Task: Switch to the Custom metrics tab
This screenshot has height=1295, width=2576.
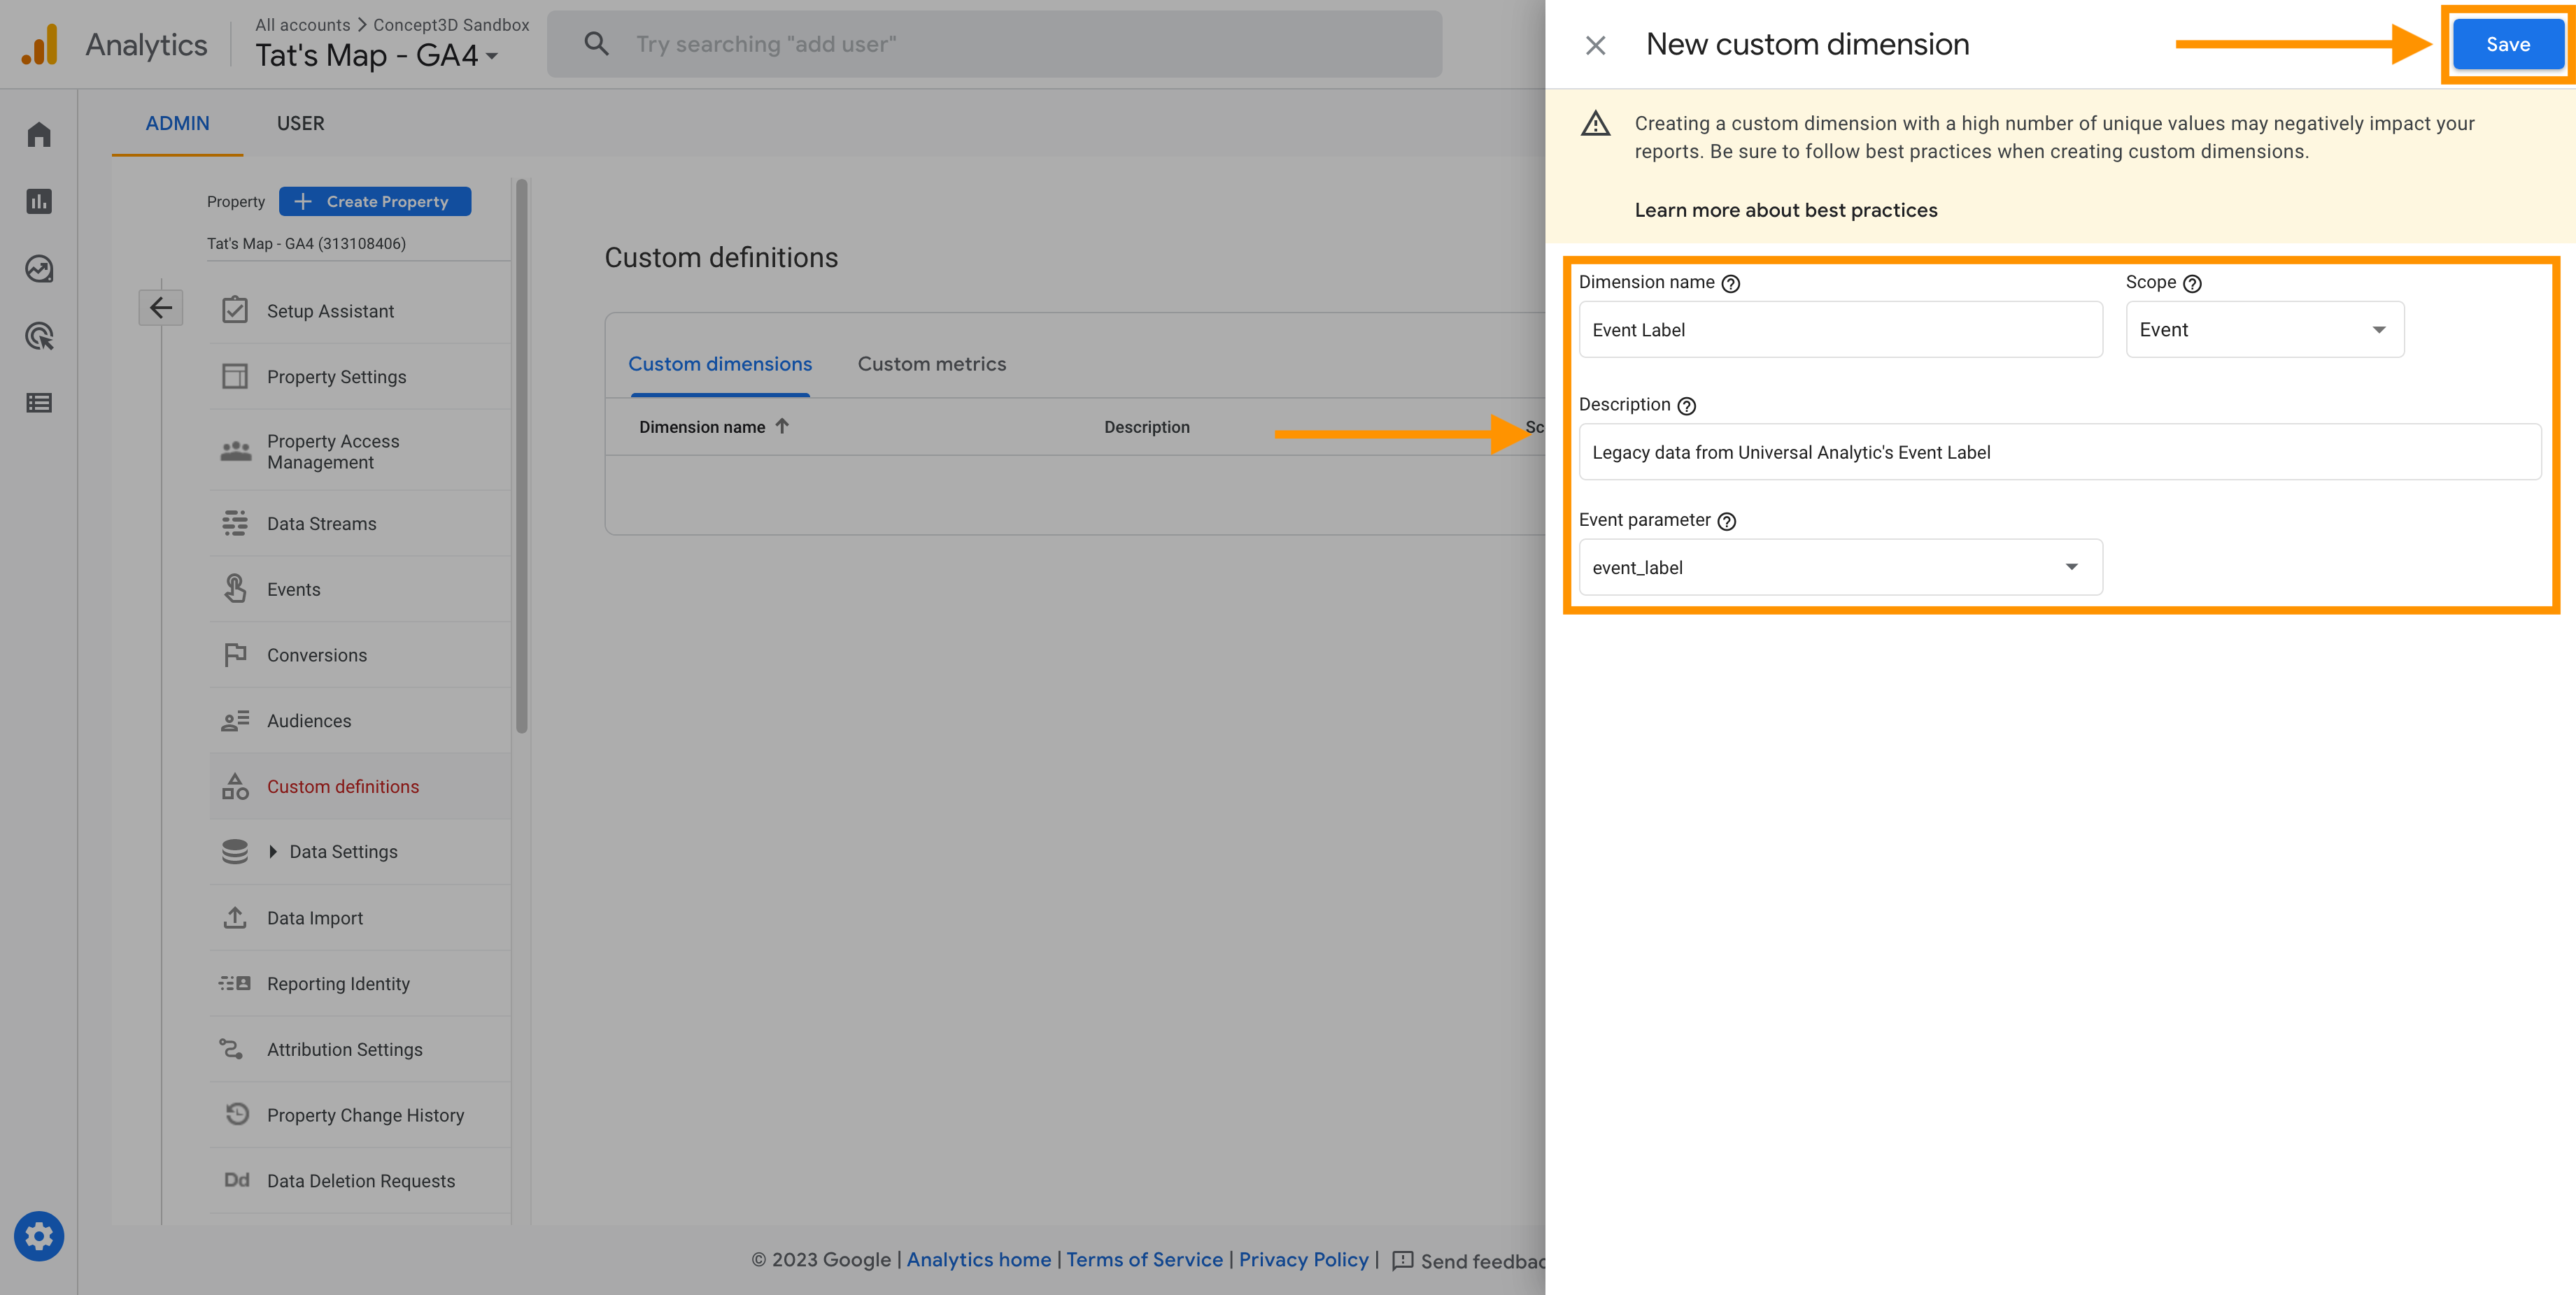Action: [x=931, y=364]
